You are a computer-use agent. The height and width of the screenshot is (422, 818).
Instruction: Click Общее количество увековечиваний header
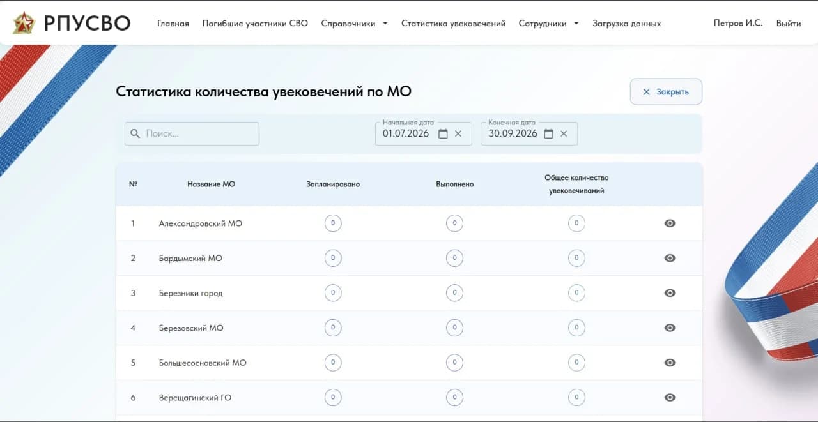tap(576, 184)
